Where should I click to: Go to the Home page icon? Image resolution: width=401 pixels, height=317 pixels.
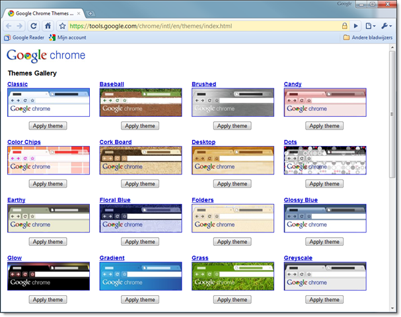(48, 26)
